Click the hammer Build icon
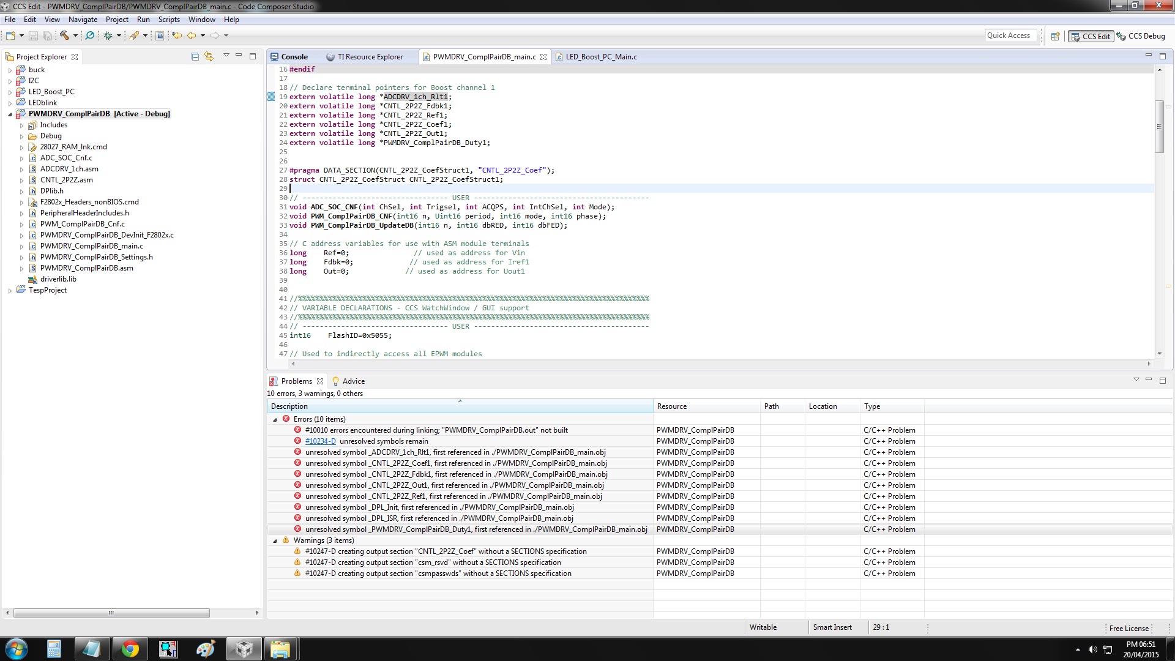The image size is (1175, 661). click(64, 35)
